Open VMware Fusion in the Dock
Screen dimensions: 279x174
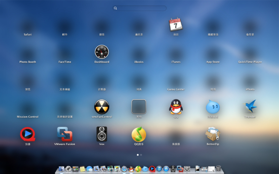[x=180, y=169]
